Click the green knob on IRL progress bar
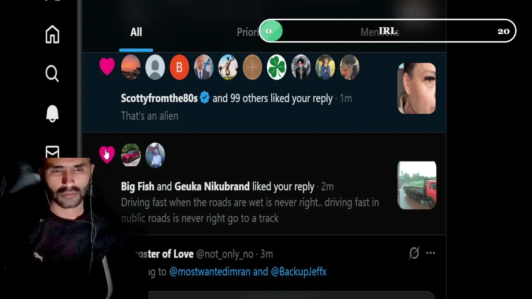This screenshot has width=532, height=299. (x=271, y=31)
